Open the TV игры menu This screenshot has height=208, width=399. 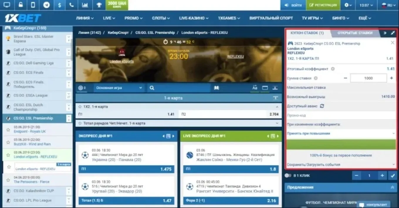pos(312,18)
